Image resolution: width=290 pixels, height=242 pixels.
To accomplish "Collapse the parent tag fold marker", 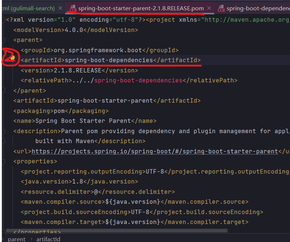I will 3,40.
